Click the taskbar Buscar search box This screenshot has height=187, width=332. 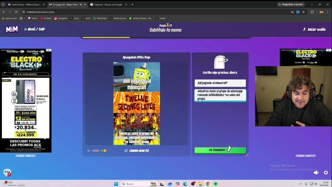pyautogui.click(x=140, y=184)
